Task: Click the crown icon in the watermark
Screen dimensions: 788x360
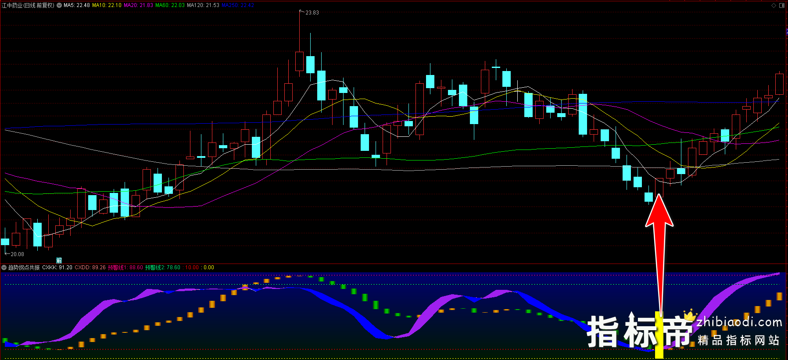Action: point(690,314)
